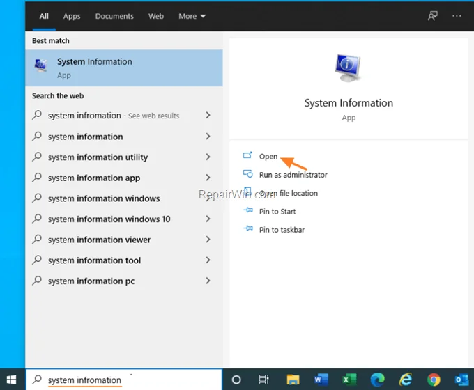Viewport: 474px width, 390px height.
Task: Click the large System Information app icon
Action: click(349, 68)
